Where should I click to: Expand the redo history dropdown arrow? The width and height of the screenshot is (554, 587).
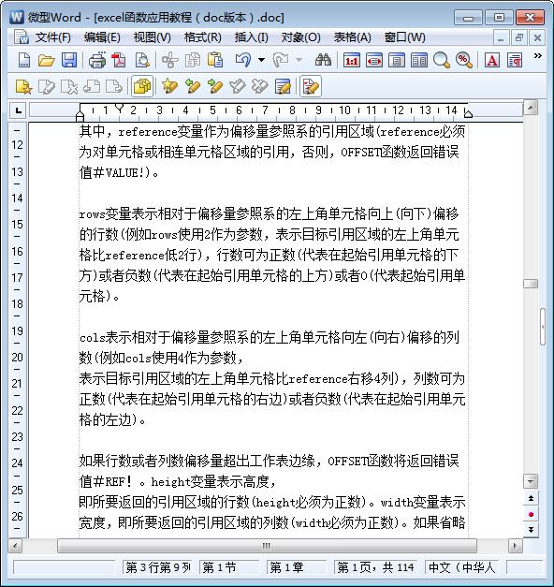pyautogui.click(x=299, y=60)
